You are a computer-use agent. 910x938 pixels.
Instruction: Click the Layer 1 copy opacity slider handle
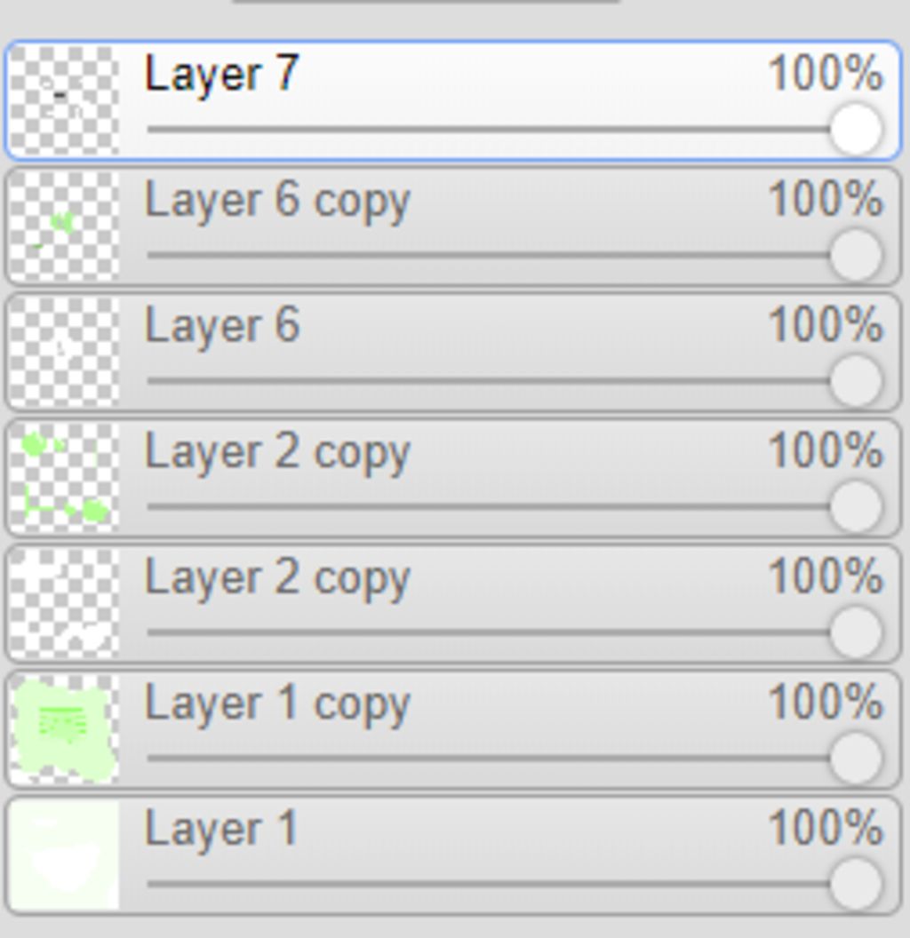pos(856,758)
